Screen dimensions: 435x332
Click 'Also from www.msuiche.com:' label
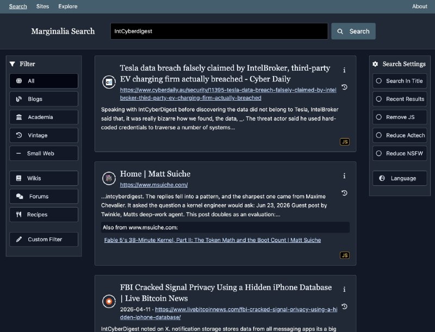click(x=140, y=228)
